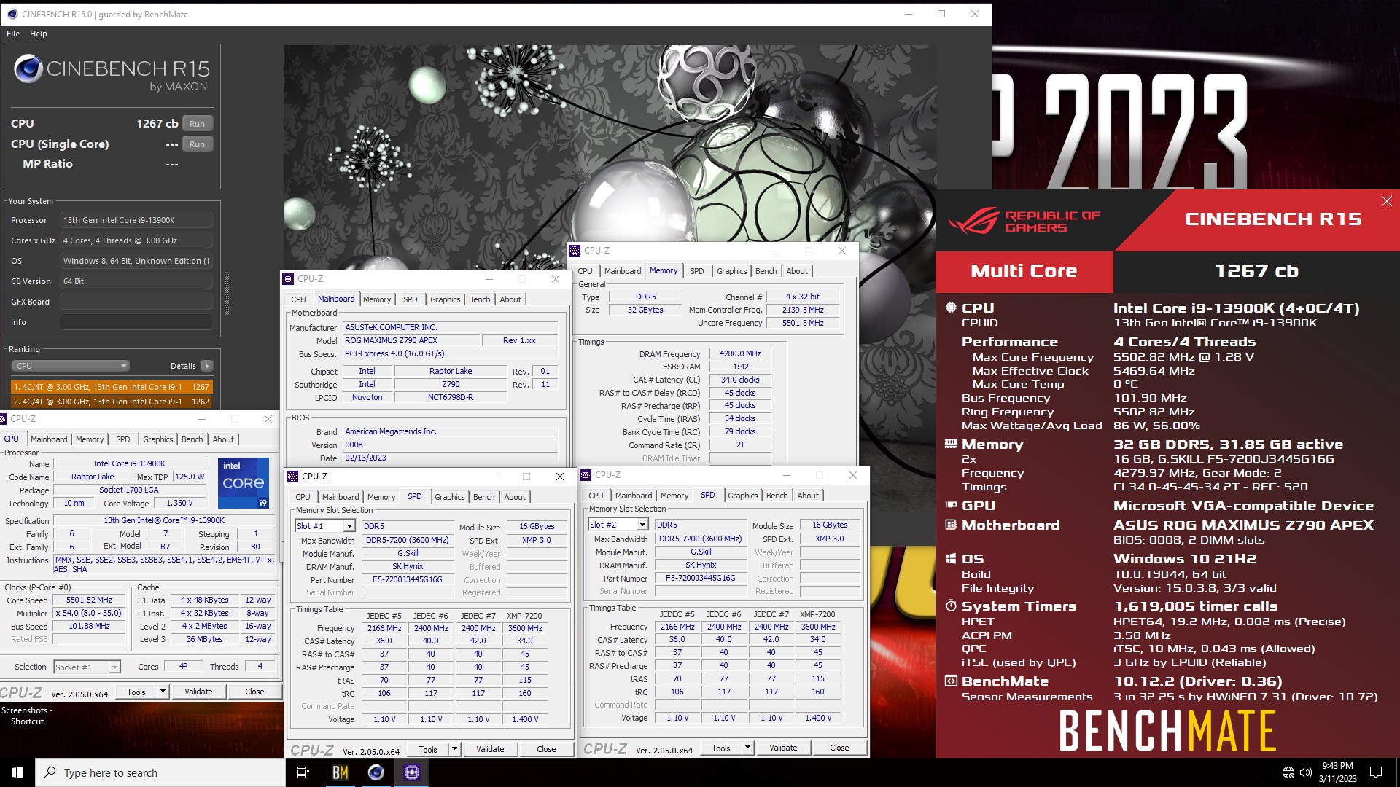Click Close button in CPU-Z CPU window

254,692
